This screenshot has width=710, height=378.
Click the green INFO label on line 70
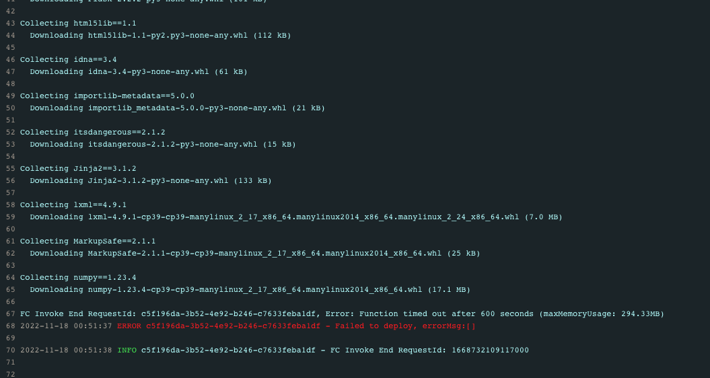(127, 350)
